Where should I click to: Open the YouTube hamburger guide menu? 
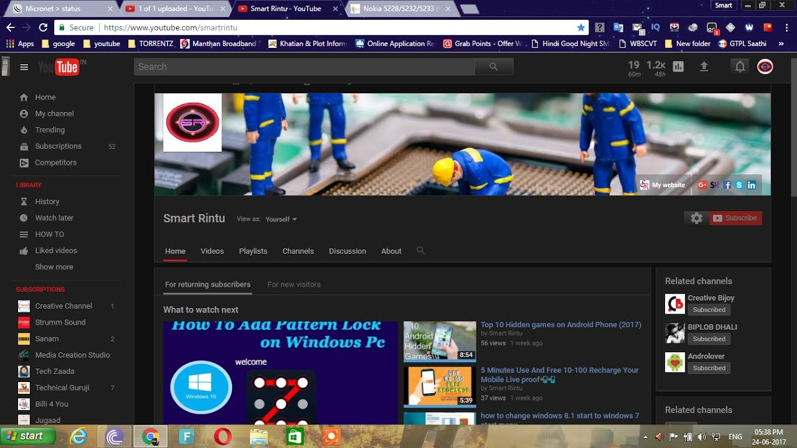point(24,67)
